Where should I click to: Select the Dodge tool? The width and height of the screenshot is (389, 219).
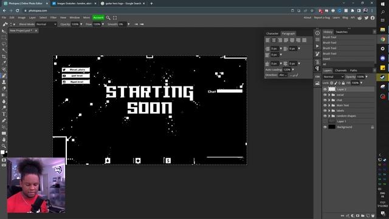pos(4,108)
